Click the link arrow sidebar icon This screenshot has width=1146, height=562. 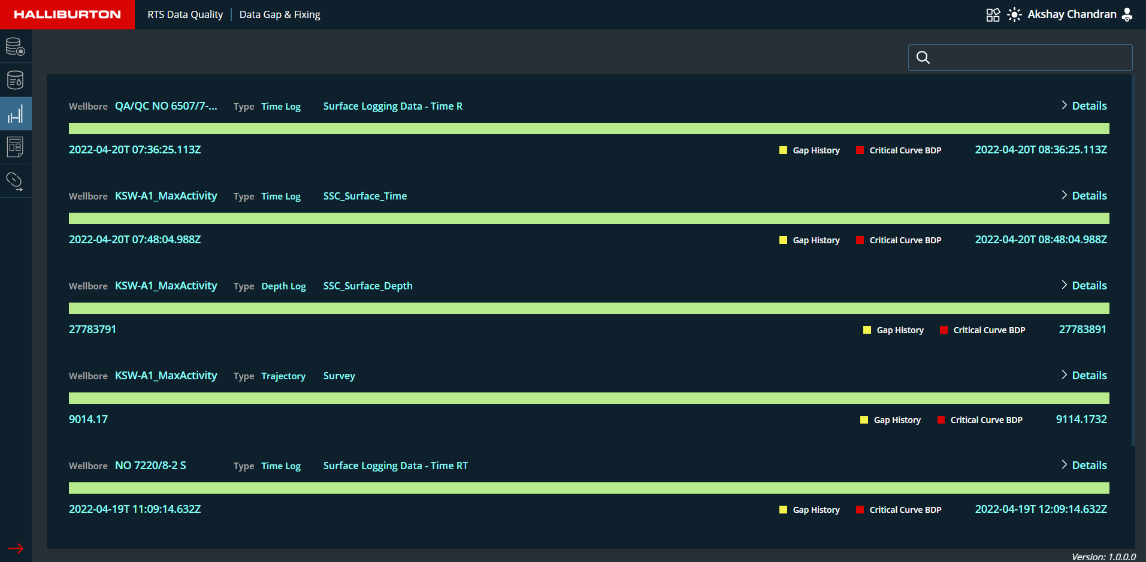tap(15, 181)
